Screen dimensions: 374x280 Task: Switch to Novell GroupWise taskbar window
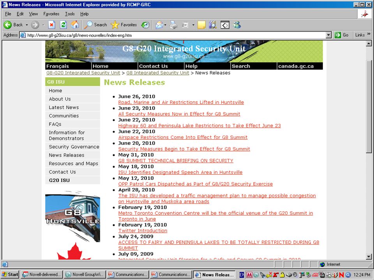[85, 275]
